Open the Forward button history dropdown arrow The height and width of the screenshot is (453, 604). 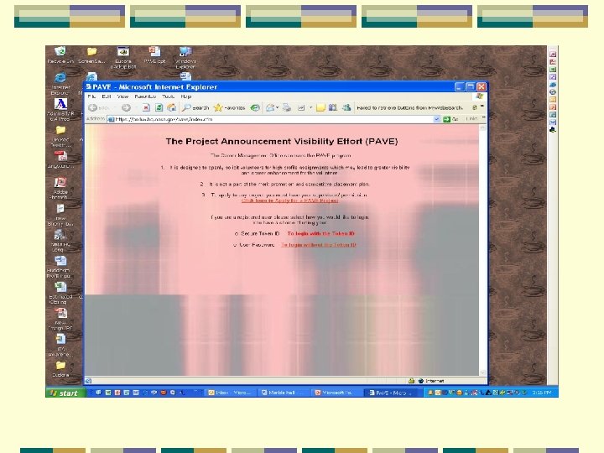136,108
